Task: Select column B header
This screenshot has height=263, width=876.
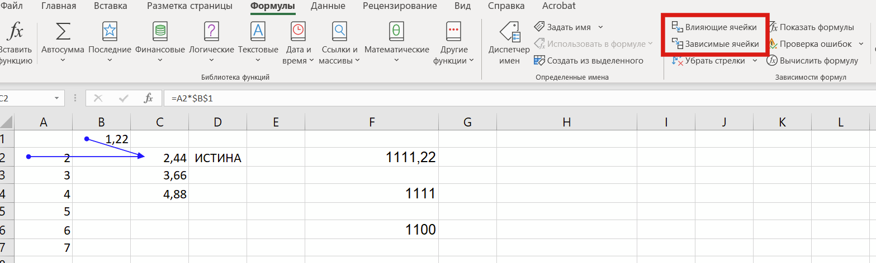Action: tap(102, 122)
